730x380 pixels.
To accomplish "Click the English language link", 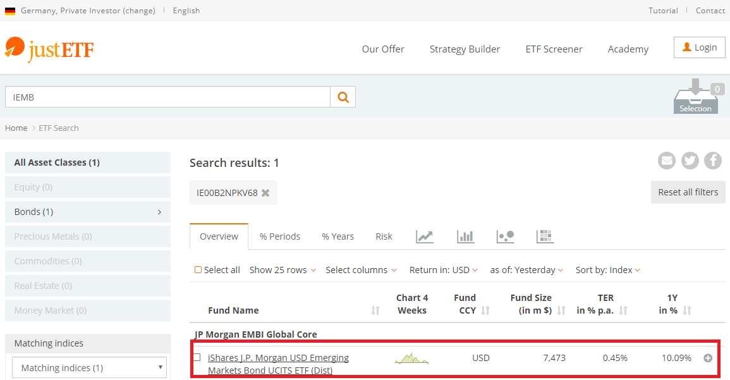I will pyautogui.click(x=186, y=10).
